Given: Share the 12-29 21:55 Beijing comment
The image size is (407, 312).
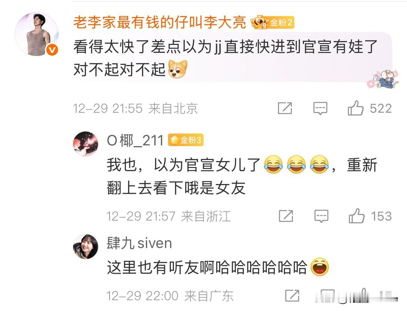Looking at the screenshot, I should pyautogui.click(x=285, y=108).
